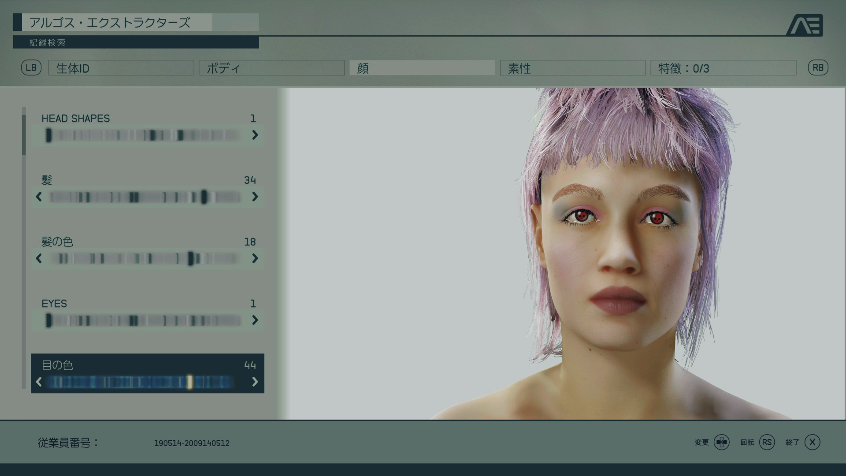Click right arrow on 髪の色 row
Viewport: 846px width, 476px height.
tap(255, 258)
